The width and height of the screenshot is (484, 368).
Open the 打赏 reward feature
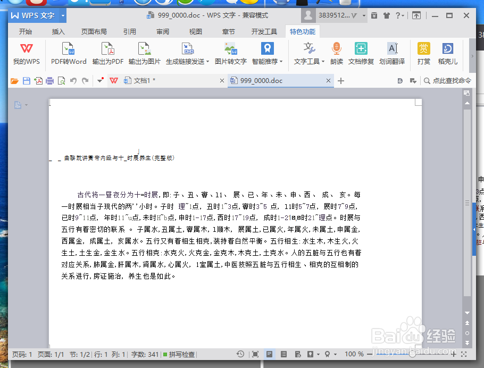point(423,53)
